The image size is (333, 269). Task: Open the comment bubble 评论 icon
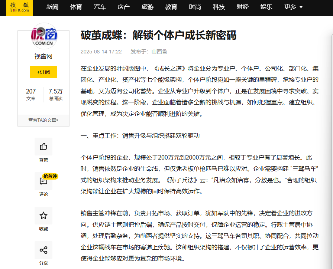pos(43,181)
